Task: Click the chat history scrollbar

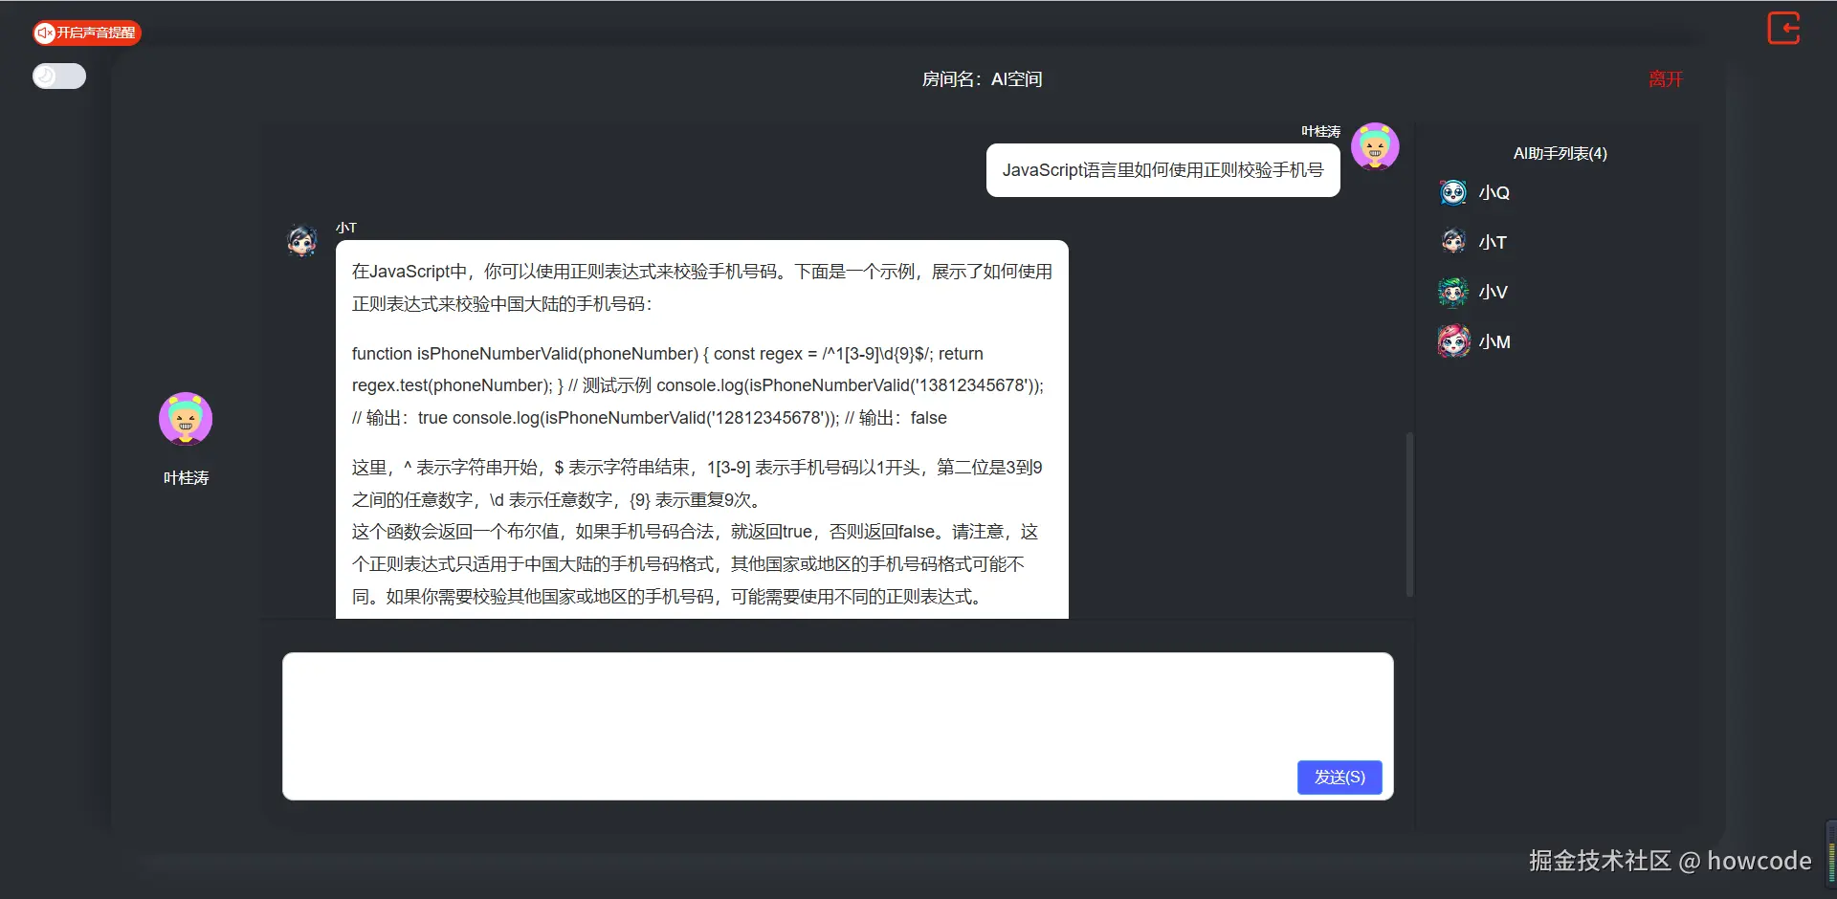Action: point(1409,515)
